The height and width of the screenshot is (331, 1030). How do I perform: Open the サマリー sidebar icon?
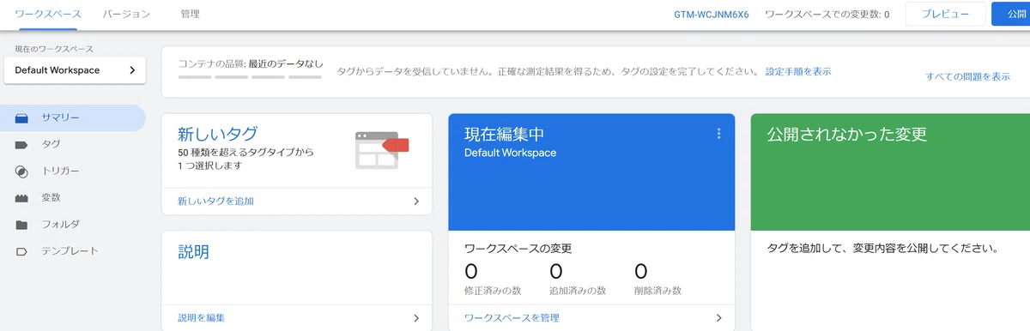pyautogui.click(x=22, y=117)
